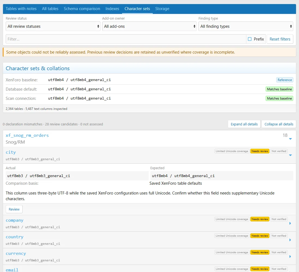Switch to the All tables tab
The height and width of the screenshot is (272, 299).
[x=50, y=9]
